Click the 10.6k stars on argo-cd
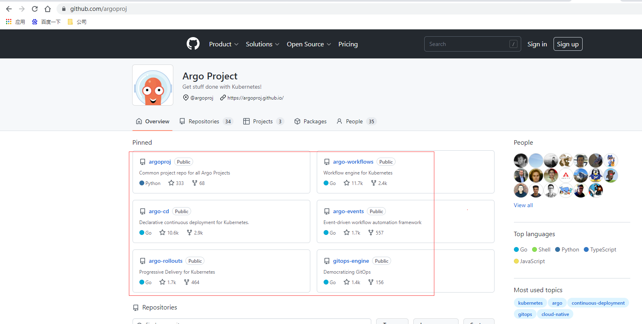Image resolution: width=642 pixels, height=324 pixels. 169,233
